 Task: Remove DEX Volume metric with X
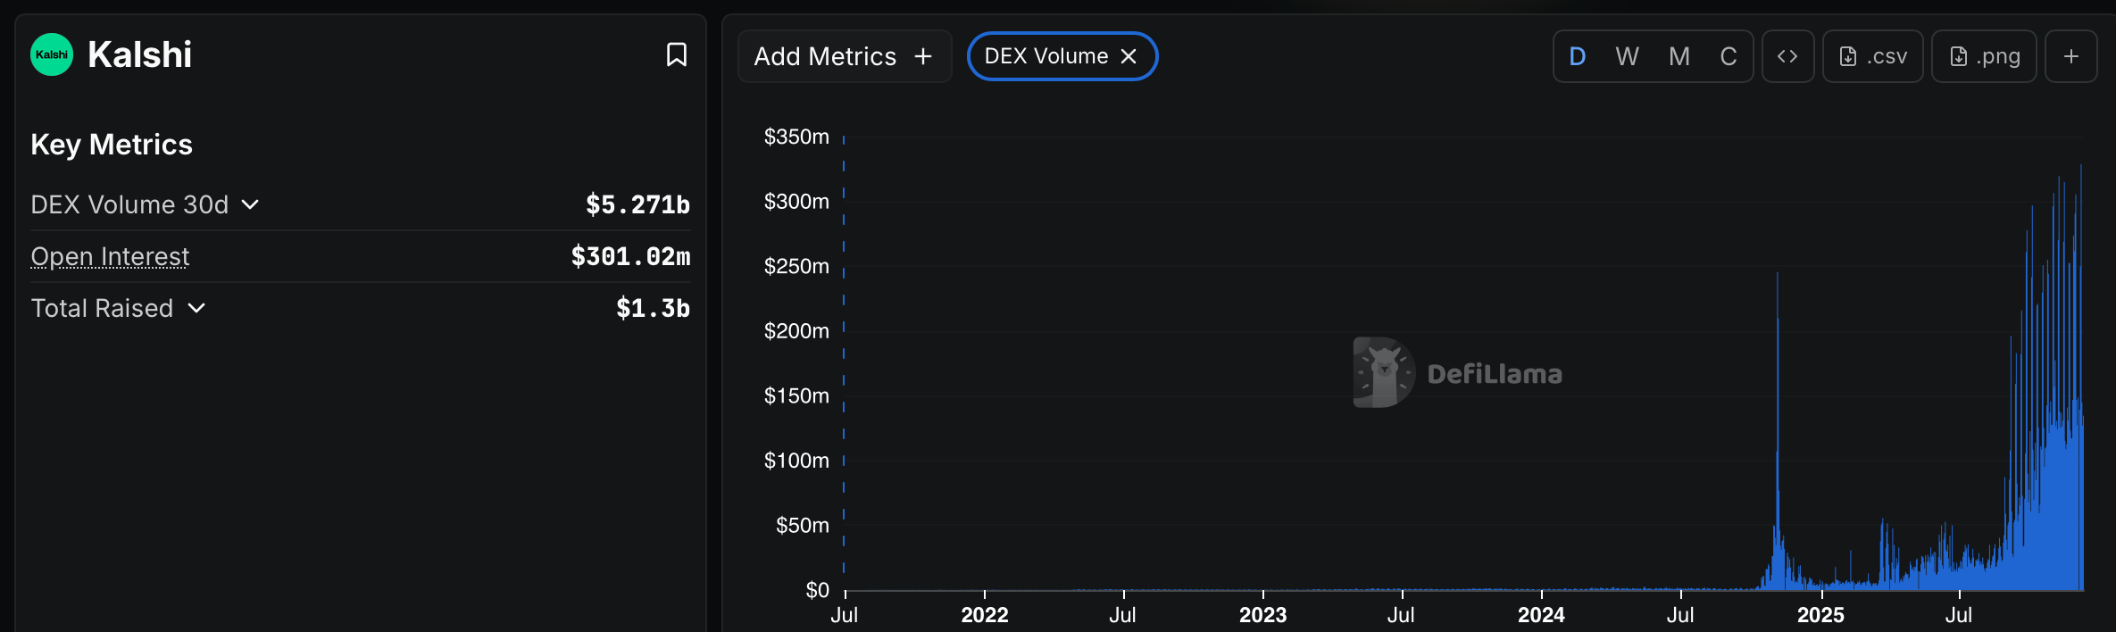click(x=1129, y=56)
